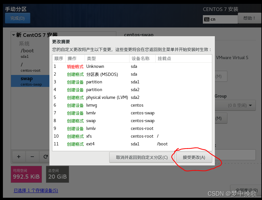This screenshot has height=200, width=262.
Task: Select the swap centos-swap entry
Action: click(30, 81)
